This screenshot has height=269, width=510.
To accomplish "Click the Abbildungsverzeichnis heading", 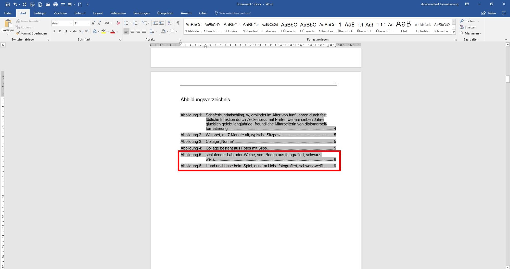I will pos(205,100).
